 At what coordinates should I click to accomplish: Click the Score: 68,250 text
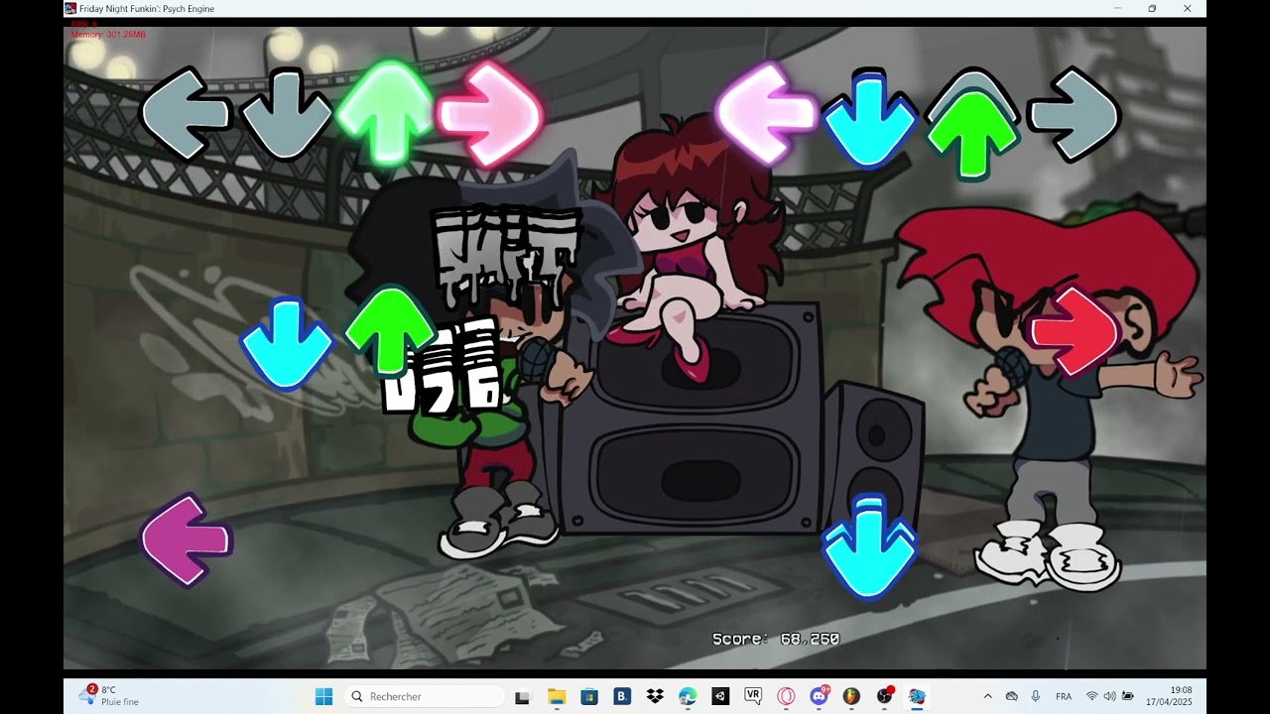(776, 640)
